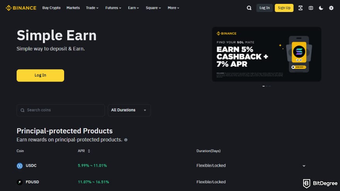Open the language globe icon
The width and height of the screenshot is (340, 191).
click(x=311, y=8)
